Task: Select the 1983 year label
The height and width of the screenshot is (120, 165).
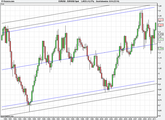Action: coord(20,119)
